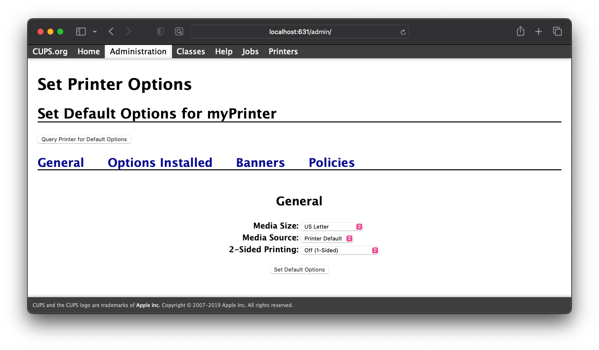Switch to the Classes tab
Viewport: 599px width, 350px height.
tap(191, 51)
